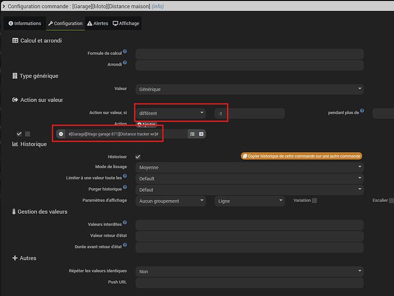Enable the Variation checkbox

(x=314, y=201)
